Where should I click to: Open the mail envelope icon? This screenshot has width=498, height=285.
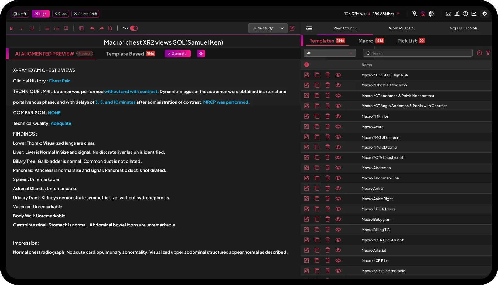pos(448,14)
